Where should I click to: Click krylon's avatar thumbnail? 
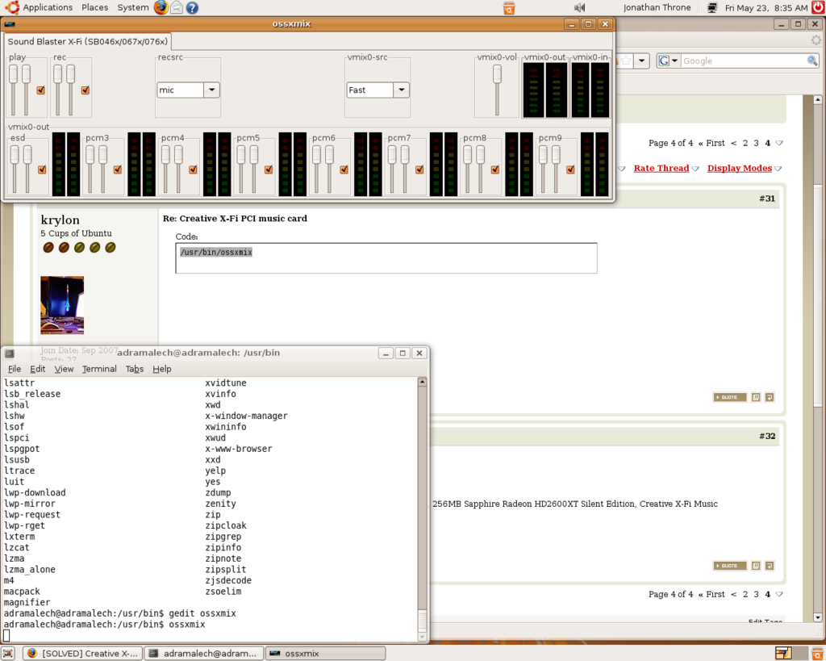[62, 305]
